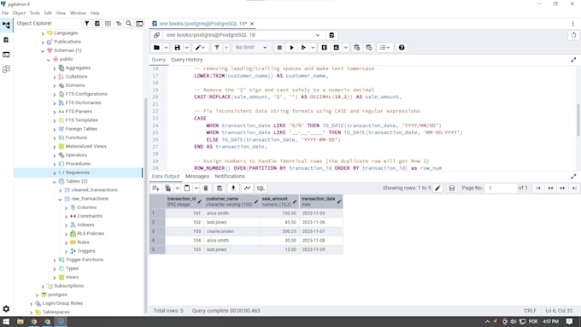
Task: Open the No limit rows dropdown
Action: pyautogui.click(x=251, y=48)
